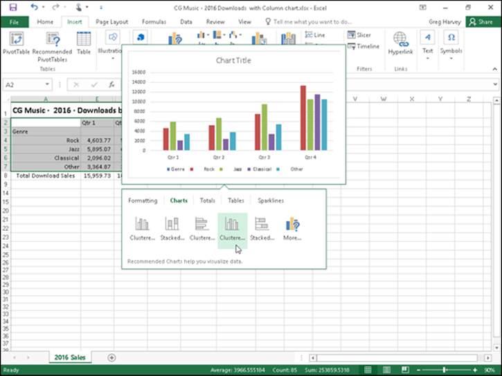
Task: Choose the first Clustered chart option
Action: coord(142,229)
